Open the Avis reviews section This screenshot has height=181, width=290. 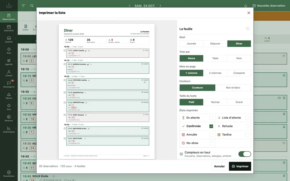pos(9,107)
